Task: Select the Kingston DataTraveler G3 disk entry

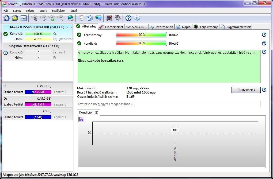Action: click(38, 52)
